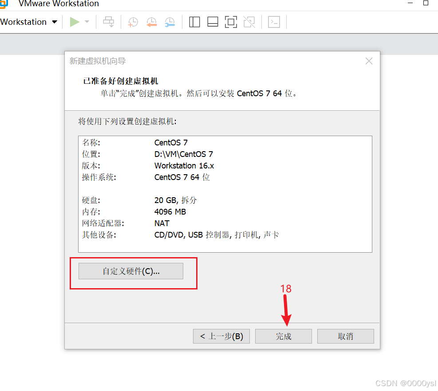
Task: Click the green Power On play button
Action: [75, 22]
